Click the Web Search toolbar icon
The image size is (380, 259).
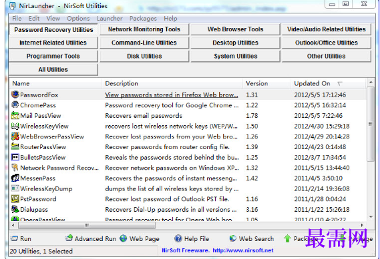click(x=232, y=238)
